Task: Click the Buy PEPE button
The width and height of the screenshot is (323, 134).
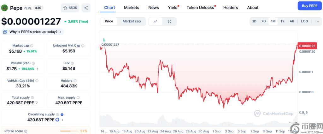Action: [309, 6]
